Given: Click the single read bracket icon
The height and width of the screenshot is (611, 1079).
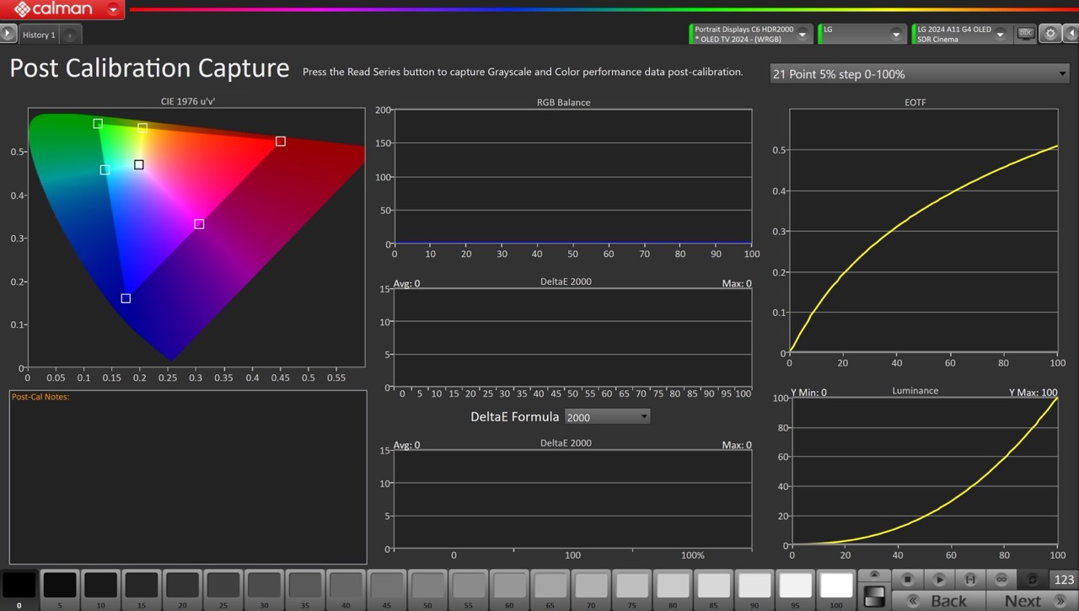Looking at the screenshot, I should click(x=970, y=580).
